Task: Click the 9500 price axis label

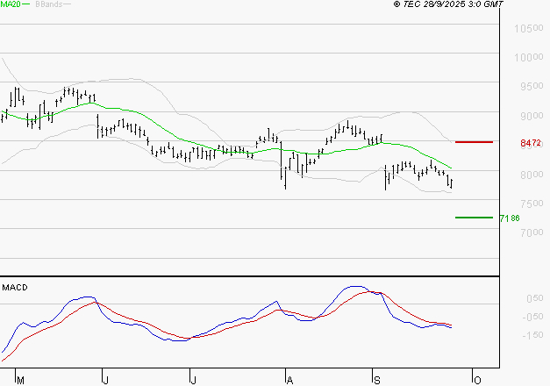Action: click(x=532, y=86)
